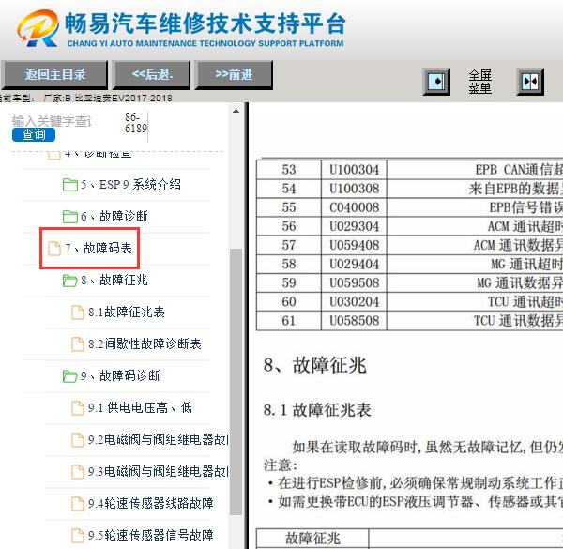Click the open-folder icon beside 9、故障码诊断

pos(70,376)
